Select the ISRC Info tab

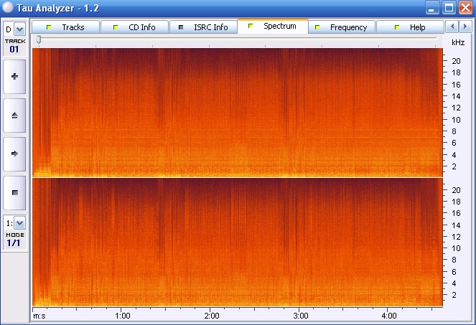point(203,27)
